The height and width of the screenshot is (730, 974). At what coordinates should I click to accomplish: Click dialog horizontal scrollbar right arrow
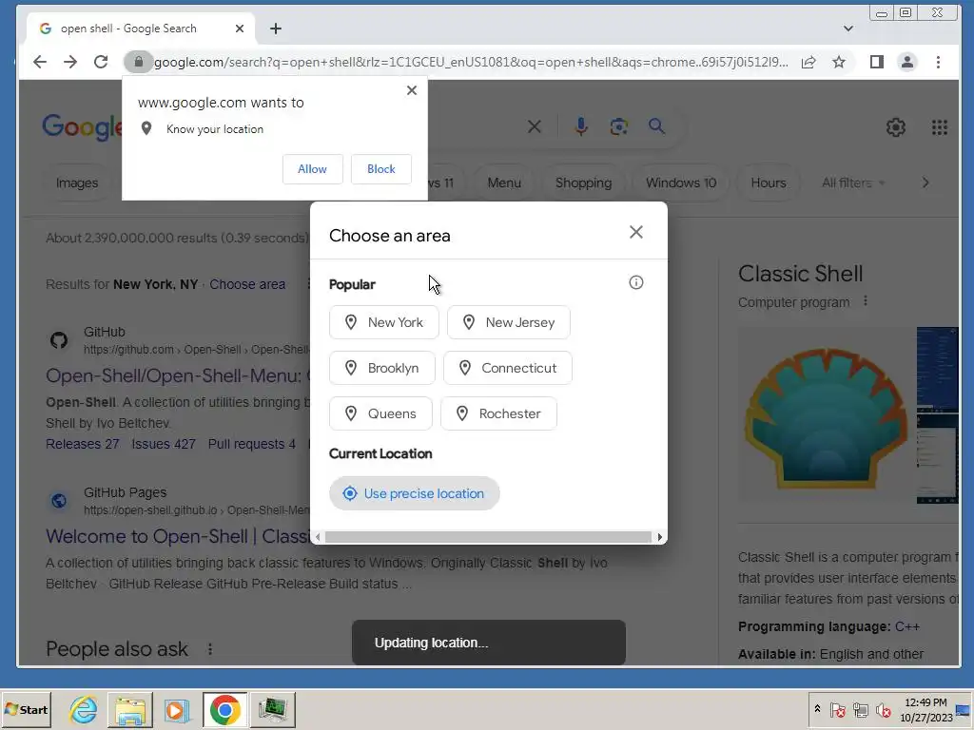pos(659,537)
